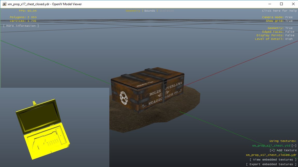The image size is (298, 167).
Task: Click the [+] Add texture button
Action: coord(283,150)
